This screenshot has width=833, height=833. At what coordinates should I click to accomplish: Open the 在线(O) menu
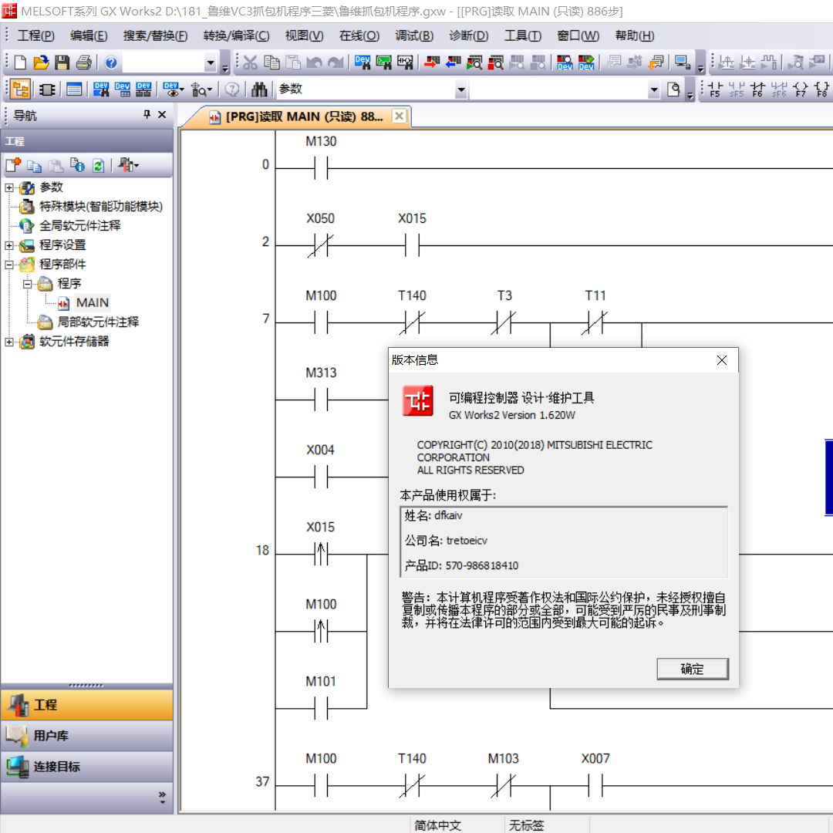359,35
